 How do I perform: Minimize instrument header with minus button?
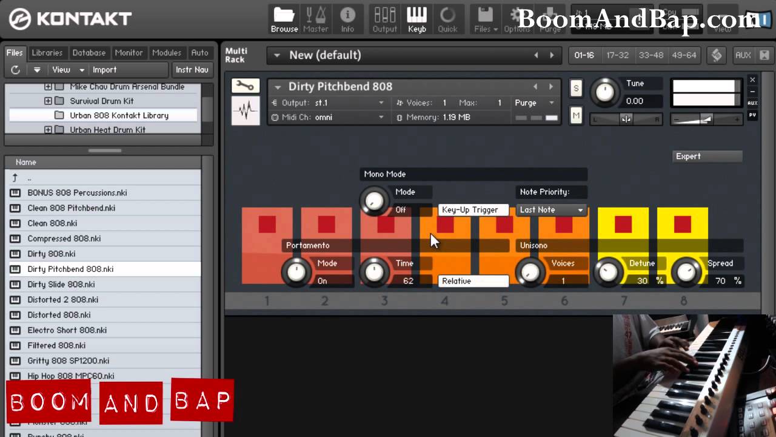752,92
